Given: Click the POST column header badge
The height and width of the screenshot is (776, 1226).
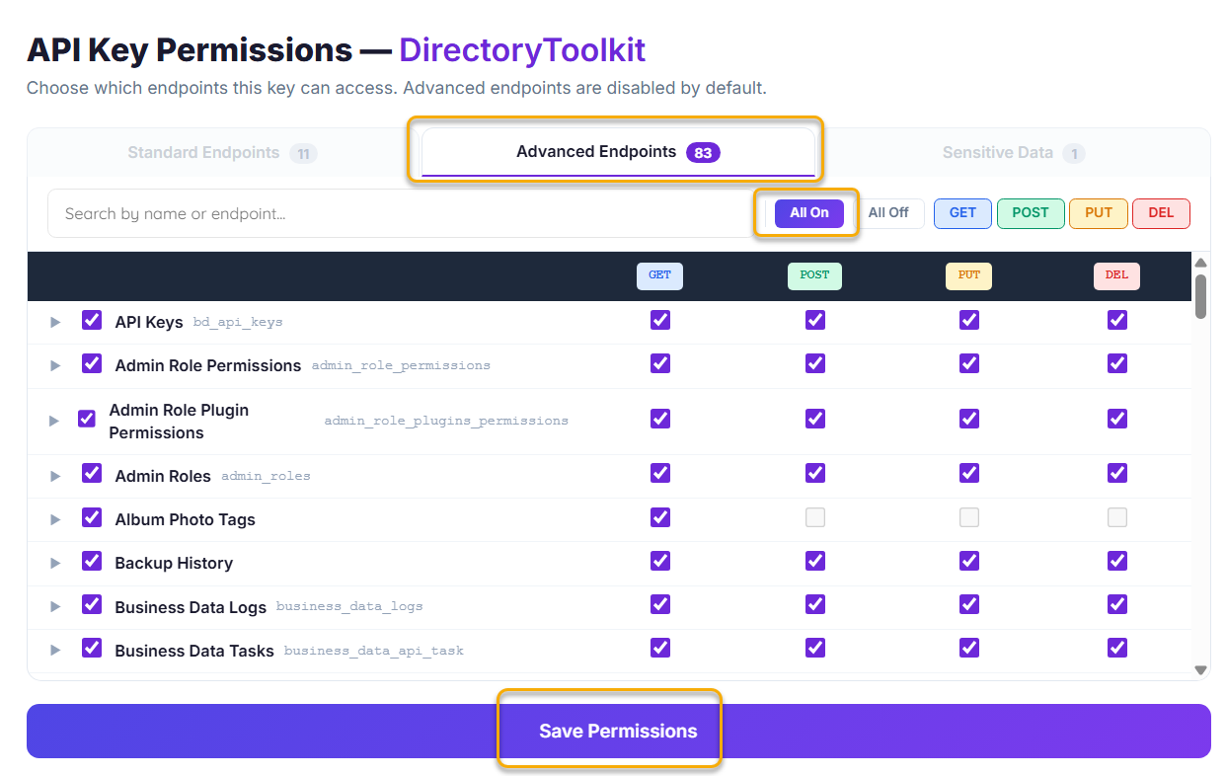Looking at the screenshot, I should [814, 275].
